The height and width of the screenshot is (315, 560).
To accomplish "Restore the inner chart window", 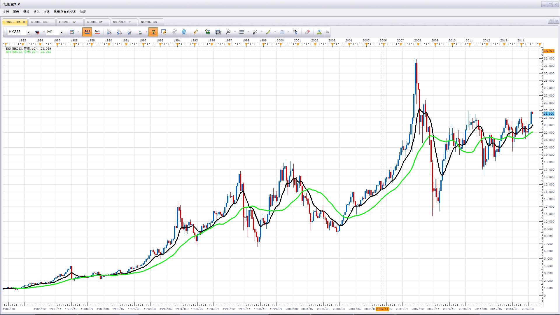I will point(551,21).
